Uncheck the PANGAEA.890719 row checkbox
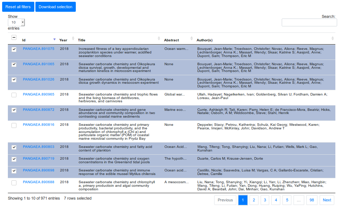The image size is (340, 211). coord(14,159)
